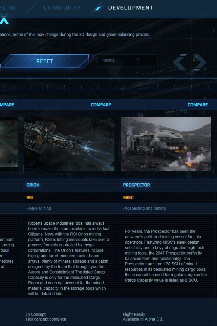217x326 pixels.
Task: Click the 'Flight Ready' status text
Action: tap(134, 314)
